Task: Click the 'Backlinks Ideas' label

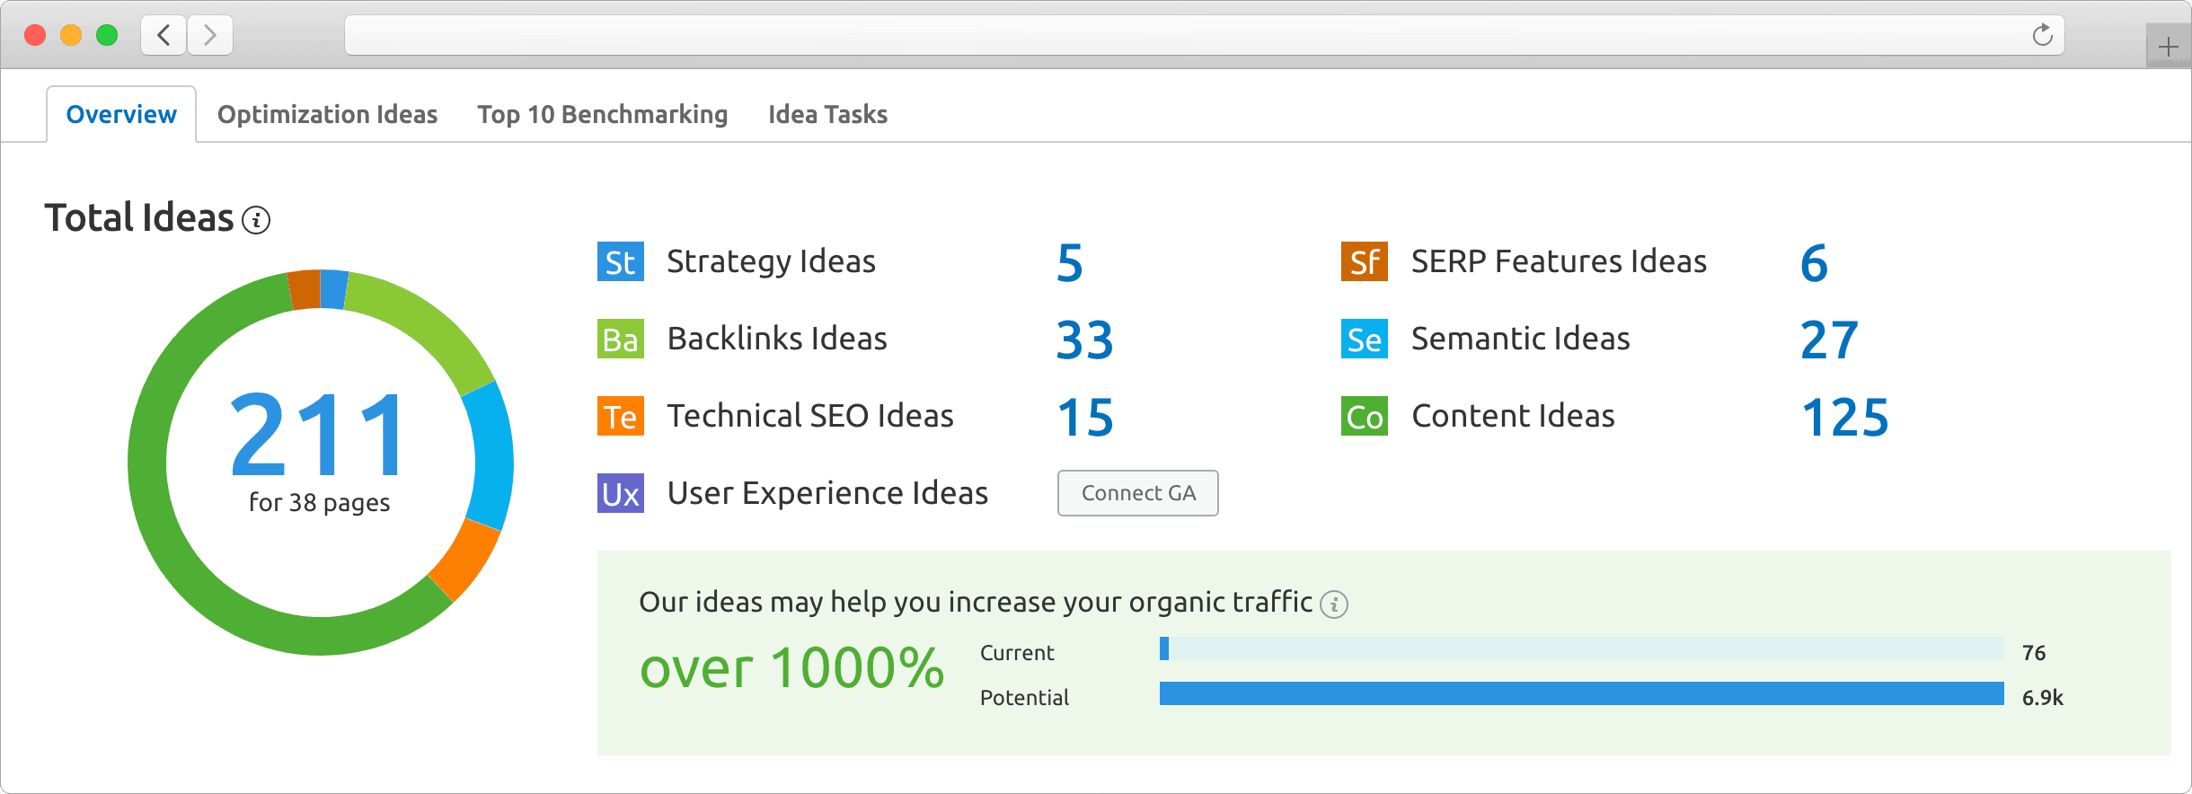Action: (x=777, y=339)
